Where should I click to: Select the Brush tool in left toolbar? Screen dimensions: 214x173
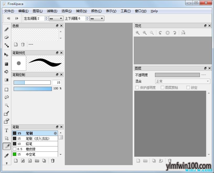pyautogui.click(x=6, y=29)
